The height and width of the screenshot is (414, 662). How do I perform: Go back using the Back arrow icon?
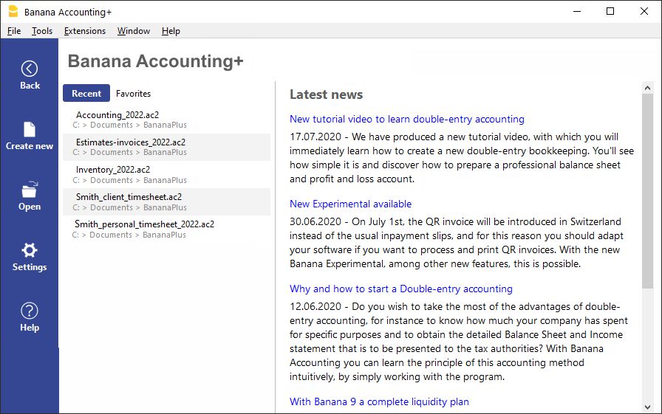pyautogui.click(x=30, y=69)
